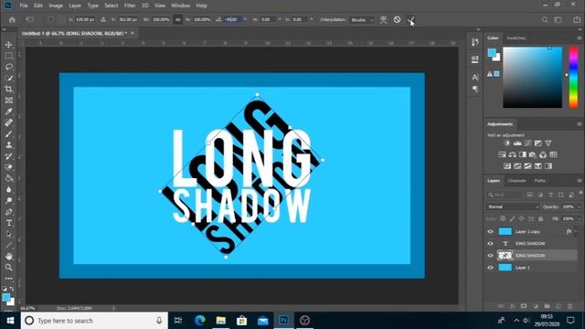
Task: Select the Eyedropper tool
Action: (8, 111)
